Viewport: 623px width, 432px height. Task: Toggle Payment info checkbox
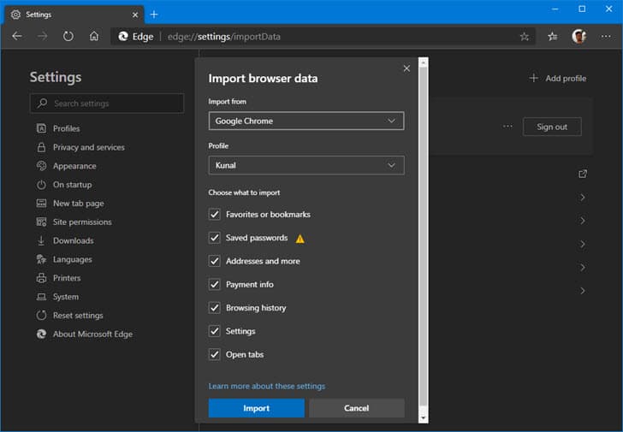click(x=215, y=284)
